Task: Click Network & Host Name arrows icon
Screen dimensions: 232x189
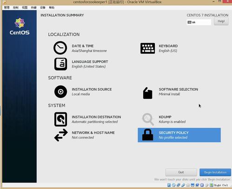Action: pos(61,135)
